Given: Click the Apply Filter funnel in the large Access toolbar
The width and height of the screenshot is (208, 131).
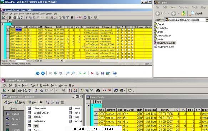Looking at the screenshot, I should (x=92, y=90).
